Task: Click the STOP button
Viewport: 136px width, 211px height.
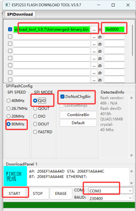Action: click(x=38, y=193)
